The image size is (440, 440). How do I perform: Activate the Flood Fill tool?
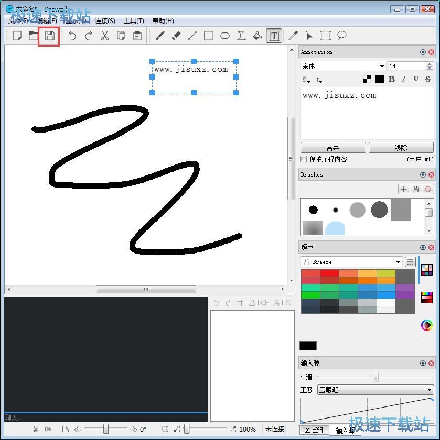[x=257, y=36]
